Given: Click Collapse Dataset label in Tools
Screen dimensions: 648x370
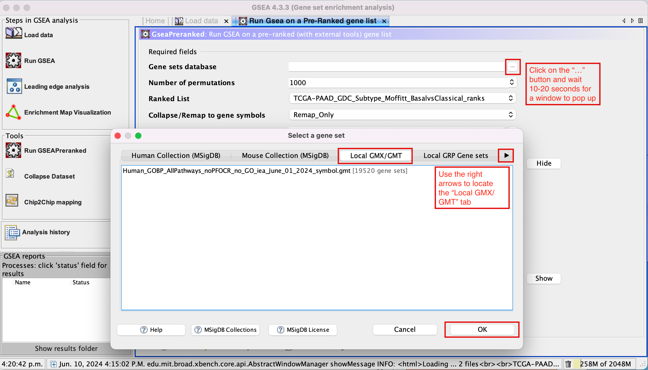Looking at the screenshot, I should [50, 176].
